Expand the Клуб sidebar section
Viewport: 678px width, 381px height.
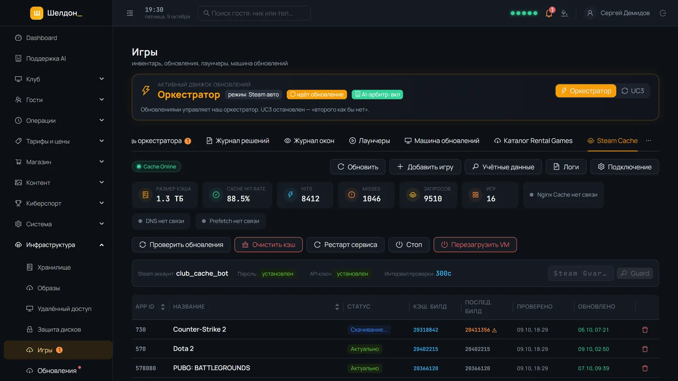point(59,79)
